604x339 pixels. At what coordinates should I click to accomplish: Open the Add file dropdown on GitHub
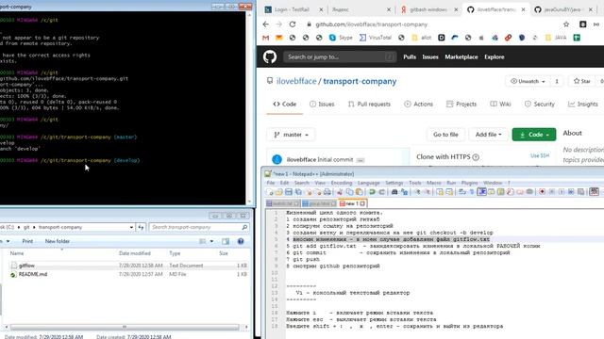click(488, 135)
